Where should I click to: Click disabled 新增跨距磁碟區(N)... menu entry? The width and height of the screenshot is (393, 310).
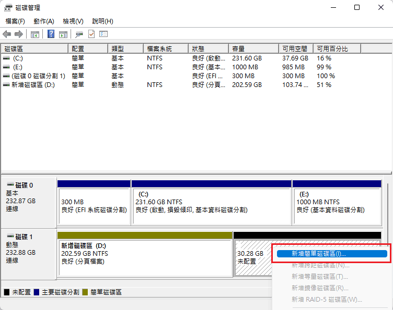pos(320,265)
